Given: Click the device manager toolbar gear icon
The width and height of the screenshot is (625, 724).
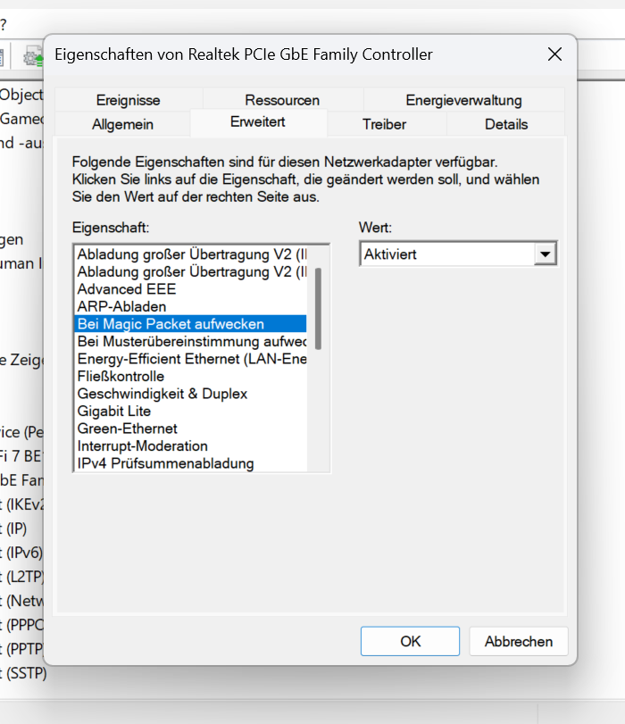Looking at the screenshot, I should [32, 57].
